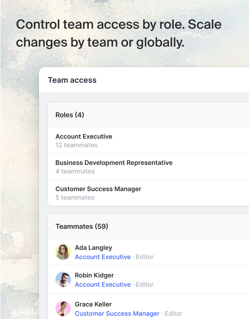Open Robin Kidger's Account Executive role link
249x319 pixels.
pyautogui.click(x=103, y=284)
